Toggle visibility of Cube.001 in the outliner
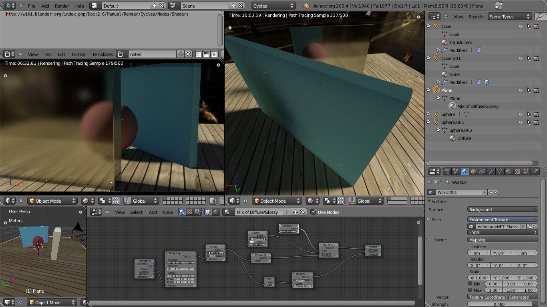The image size is (547, 307). pyautogui.click(x=521, y=58)
